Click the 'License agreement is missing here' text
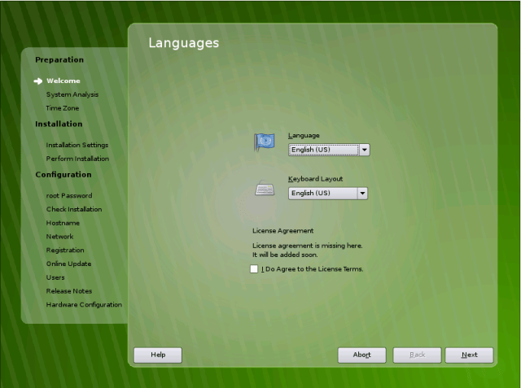521x388 pixels. pos(308,246)
